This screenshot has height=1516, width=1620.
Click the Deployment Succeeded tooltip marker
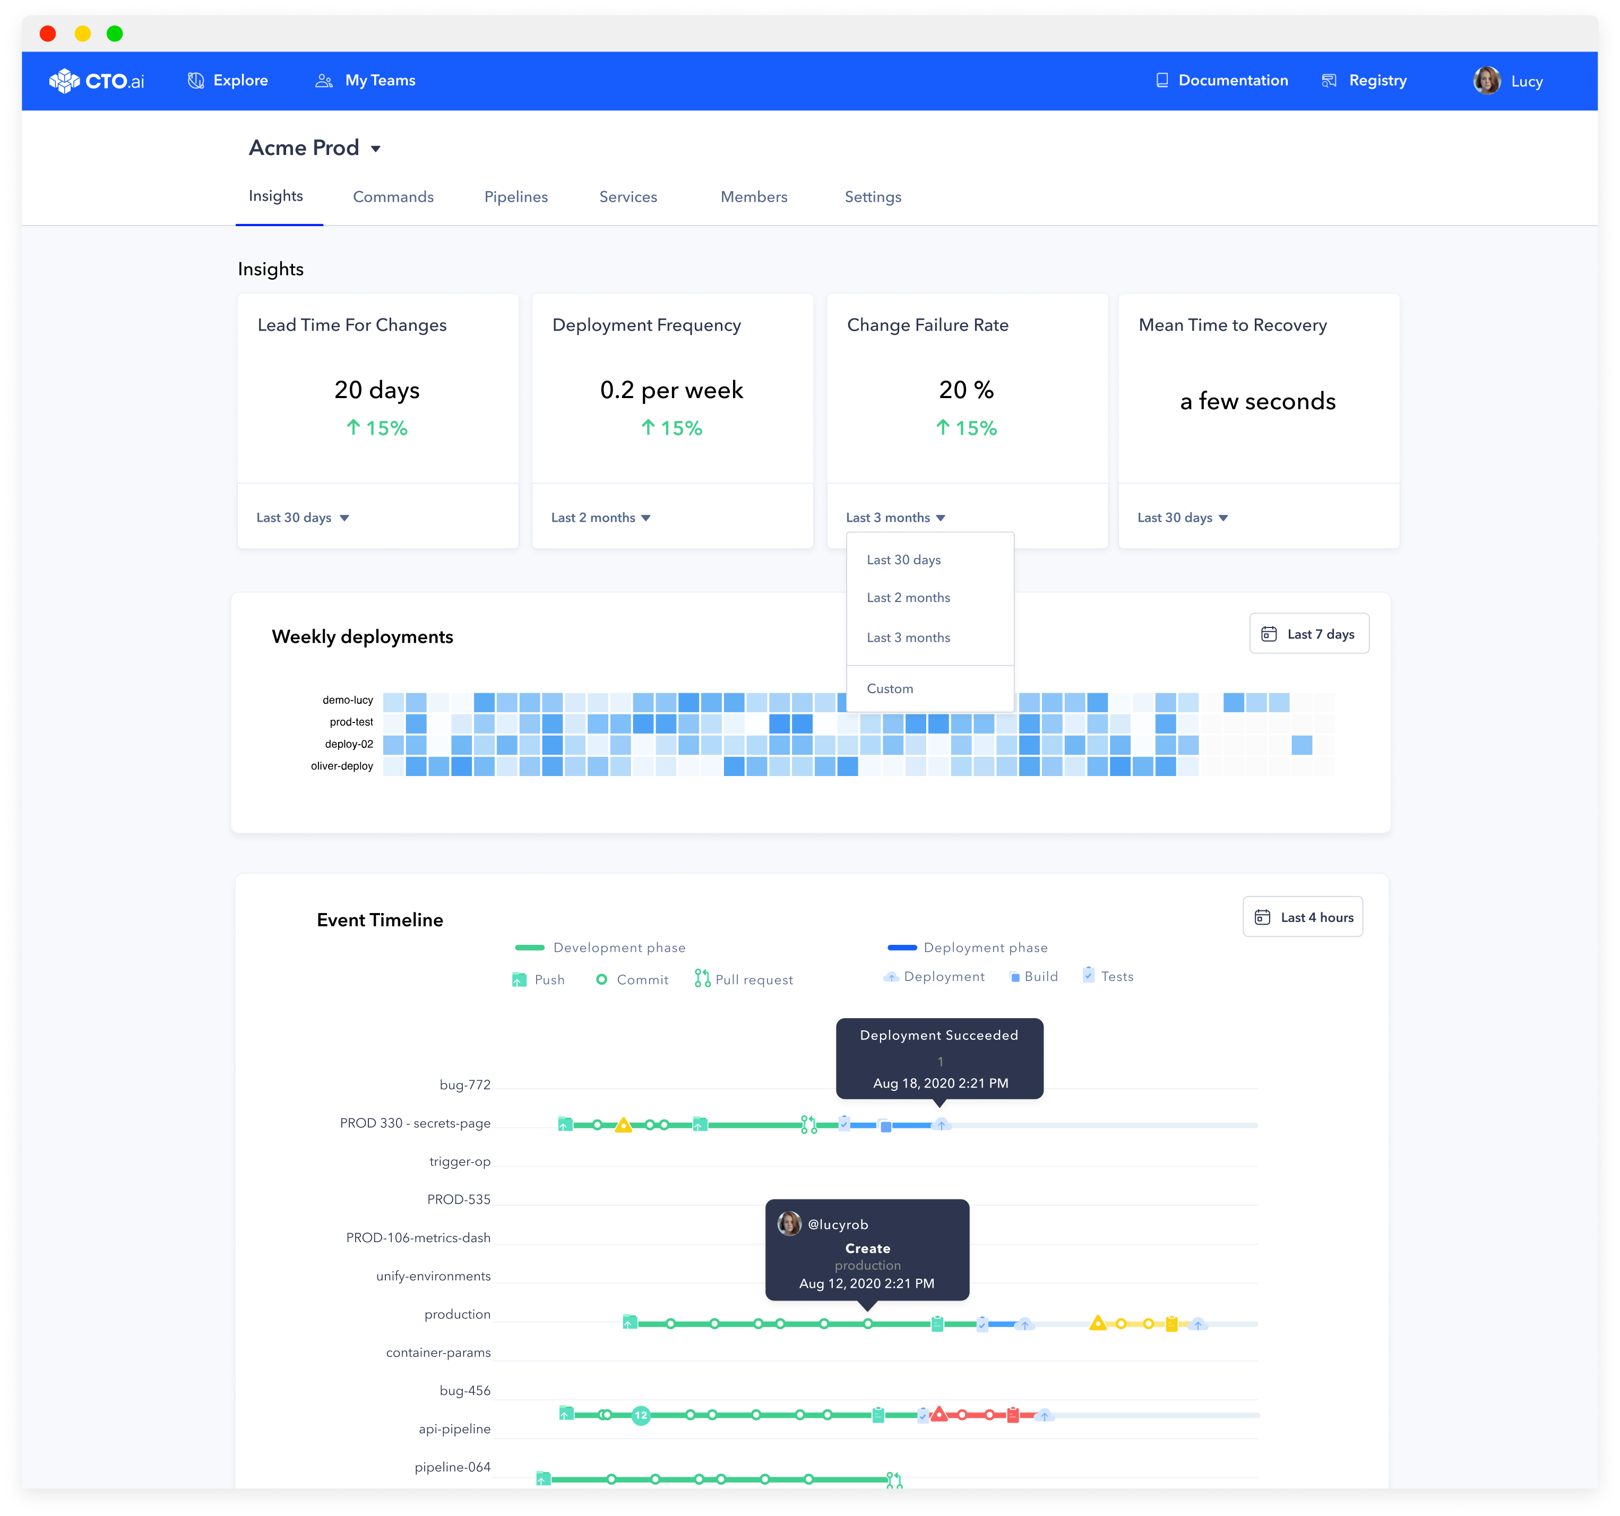tap(941, 1124)
